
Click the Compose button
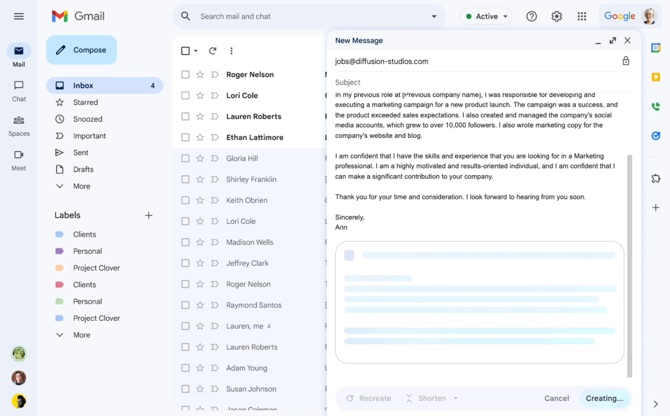[81, 50]
